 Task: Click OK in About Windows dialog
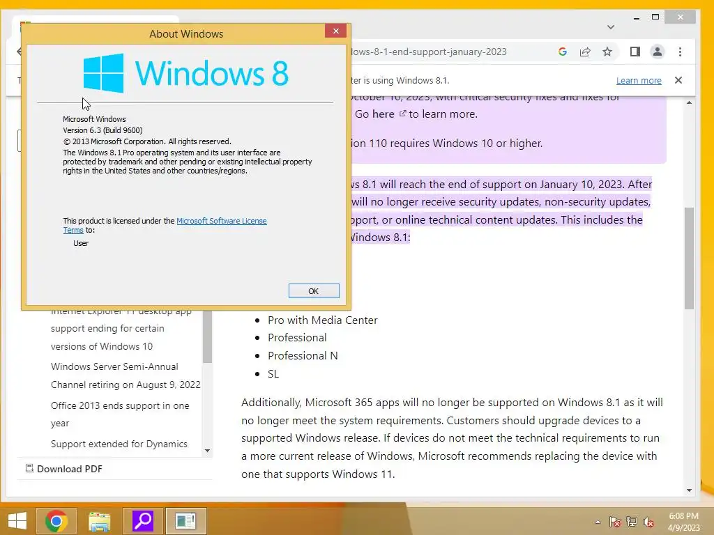click(314, 290)
